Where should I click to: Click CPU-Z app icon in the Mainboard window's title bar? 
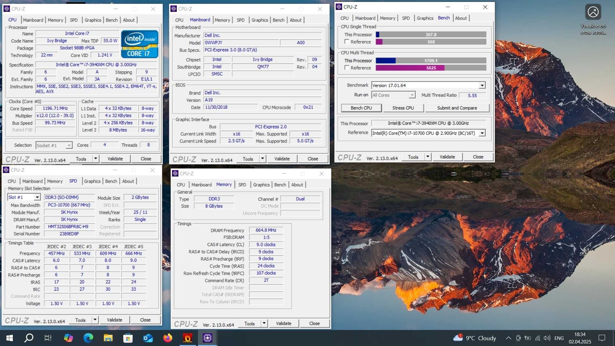pyautogui.click(x=174, y=9)
